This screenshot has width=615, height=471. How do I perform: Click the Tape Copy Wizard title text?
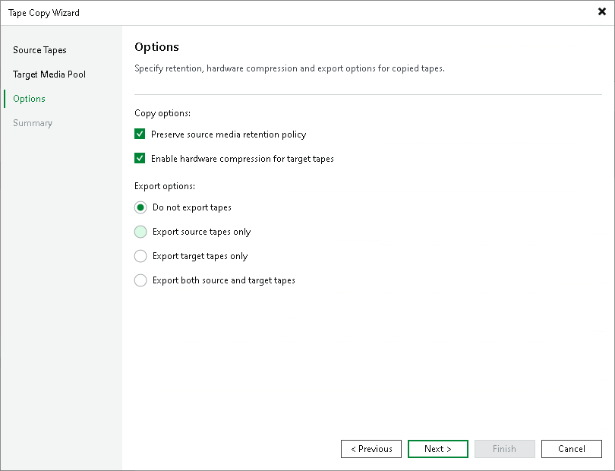coord(43,13)
